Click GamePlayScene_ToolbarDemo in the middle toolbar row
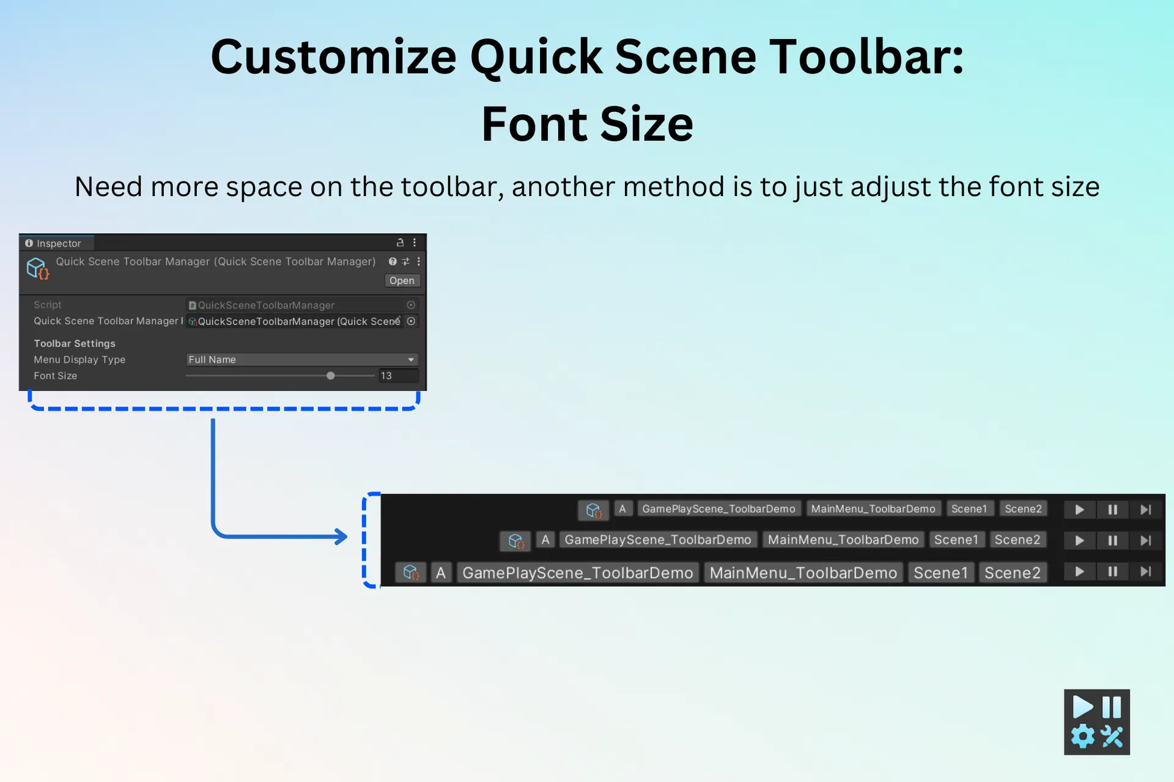Image resolution: width=1174 pixels, height=782 pixels. (x=658, y=540)
